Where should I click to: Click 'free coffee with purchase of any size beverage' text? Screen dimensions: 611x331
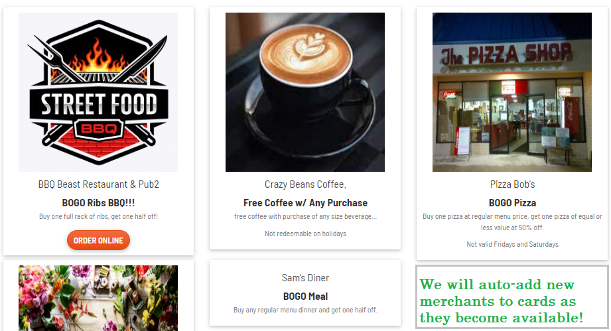coord(305,216)
